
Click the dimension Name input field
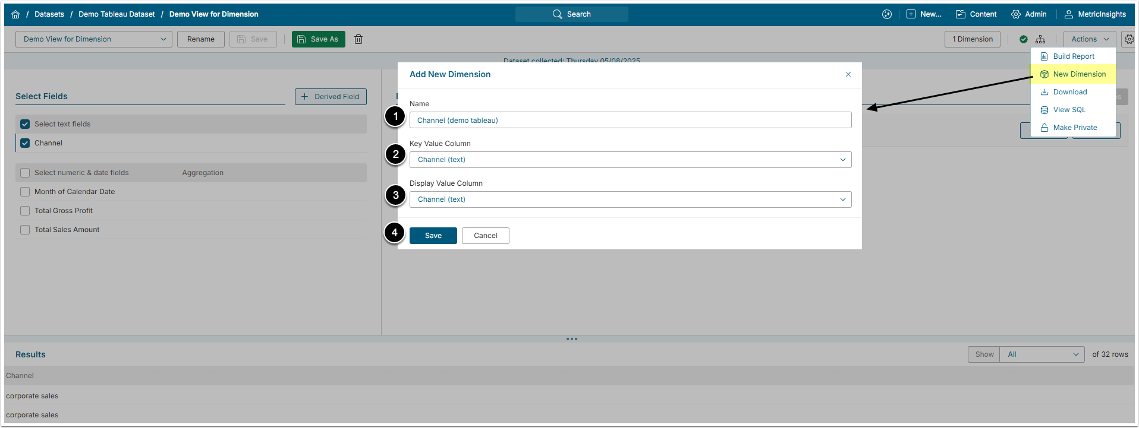630,120
